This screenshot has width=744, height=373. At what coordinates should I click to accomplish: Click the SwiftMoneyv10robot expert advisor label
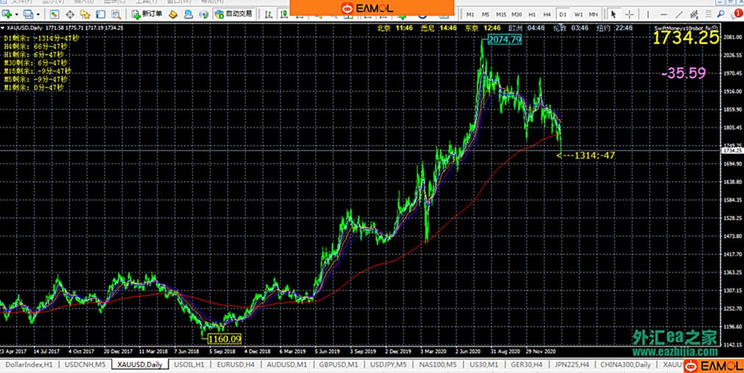686,27
